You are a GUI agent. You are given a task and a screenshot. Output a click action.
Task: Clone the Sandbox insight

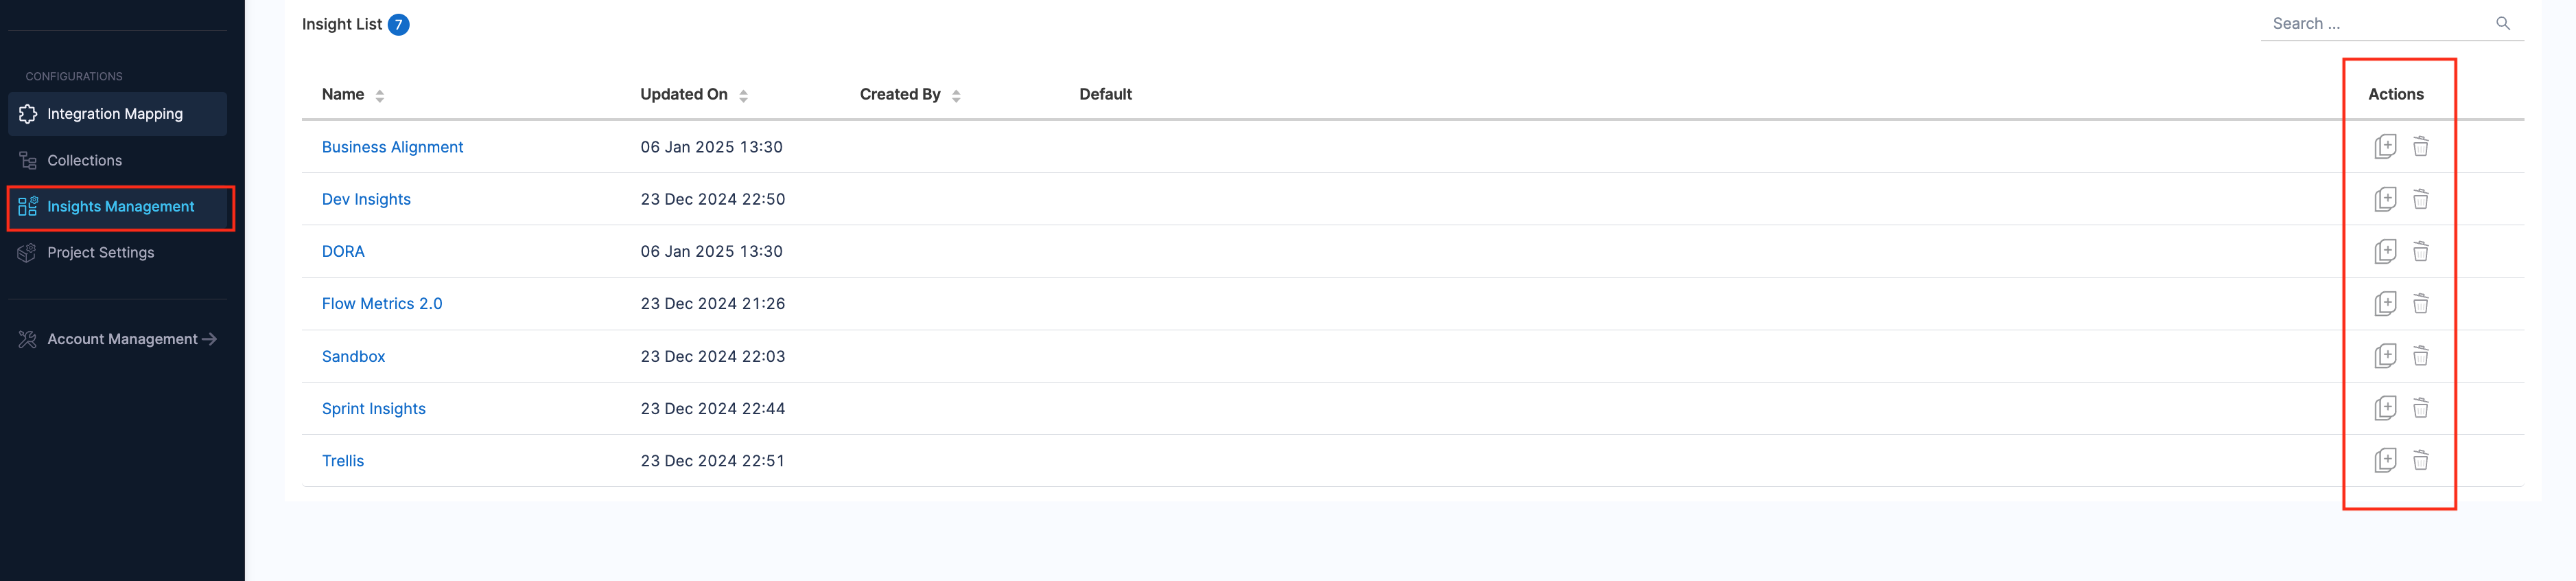(x=2385, y=356)
